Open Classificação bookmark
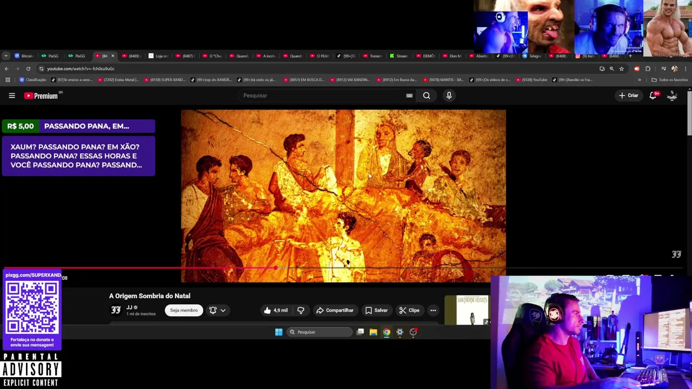Screen dimensions: 692x389 pos(33,80)
